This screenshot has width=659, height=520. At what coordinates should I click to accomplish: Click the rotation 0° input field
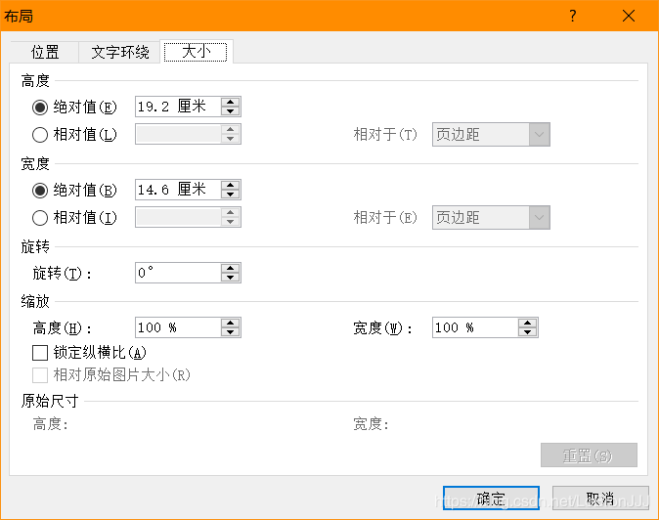[178, 273]
